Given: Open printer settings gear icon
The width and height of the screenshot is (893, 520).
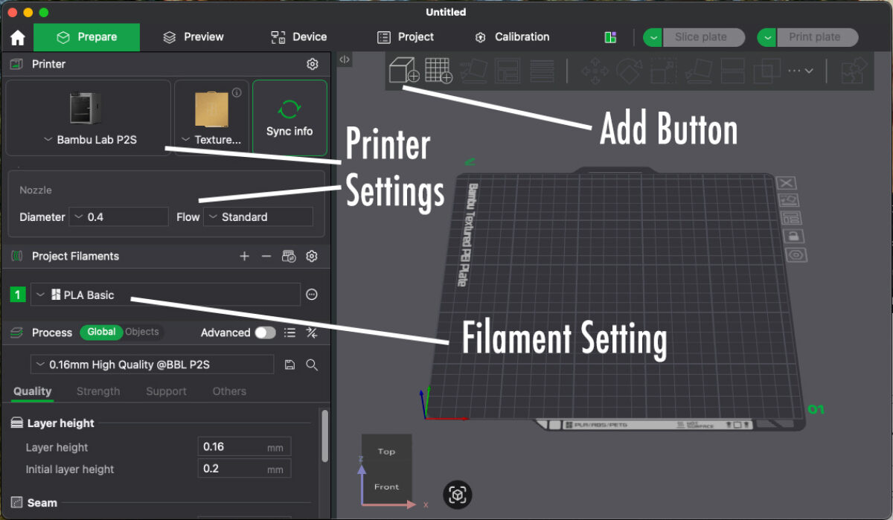Looking at the screenshot, I should pos(313,64).
